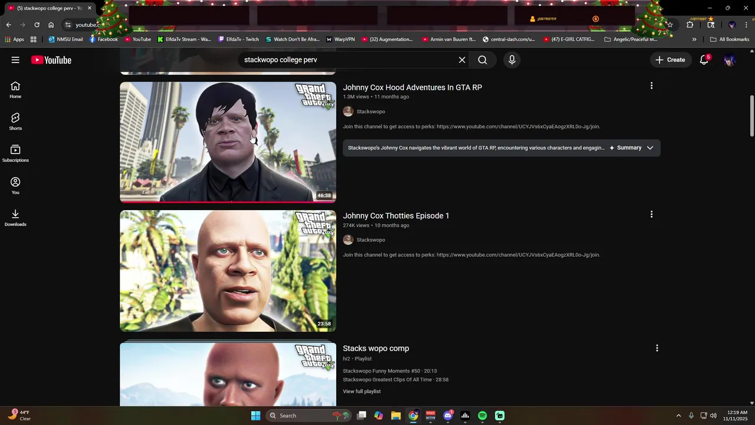Open Johnny Cox Thotties Episode 1 title
Image resolution: width=755 pixels, height=425 pixels.
pyautogui.click(x=396, y=215)
